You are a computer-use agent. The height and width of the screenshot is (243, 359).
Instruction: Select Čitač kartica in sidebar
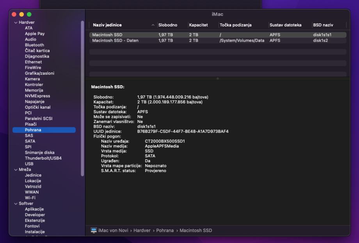(37, 51)
